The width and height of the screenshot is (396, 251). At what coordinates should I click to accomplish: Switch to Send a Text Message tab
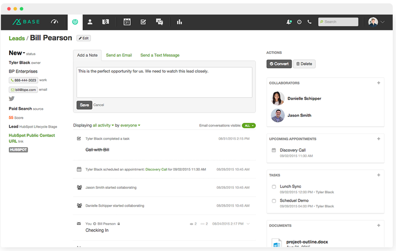tap(160, 55)
